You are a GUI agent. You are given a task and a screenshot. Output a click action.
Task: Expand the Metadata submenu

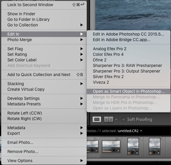pos(44,128)
